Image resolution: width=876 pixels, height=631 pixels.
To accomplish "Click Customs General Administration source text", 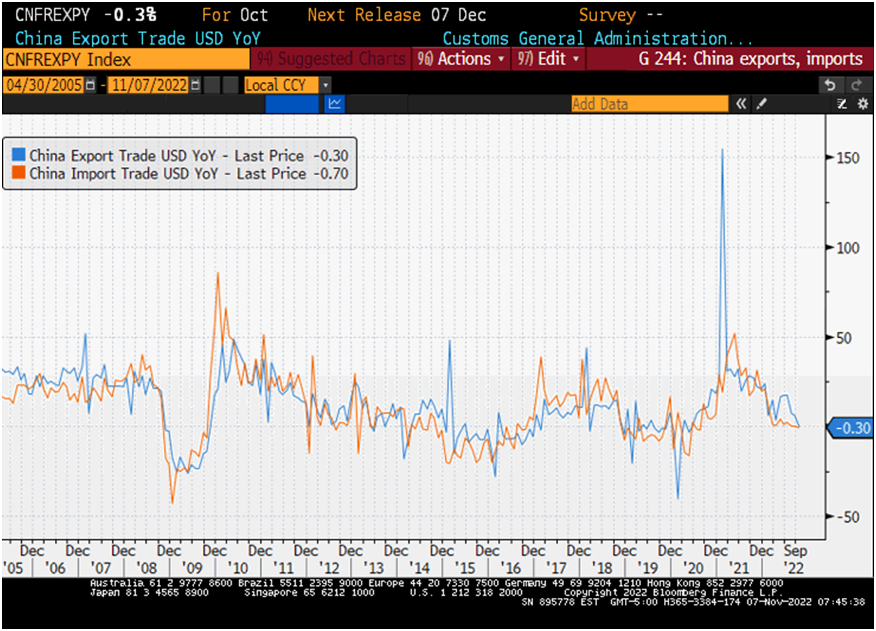I will [597, 38].
